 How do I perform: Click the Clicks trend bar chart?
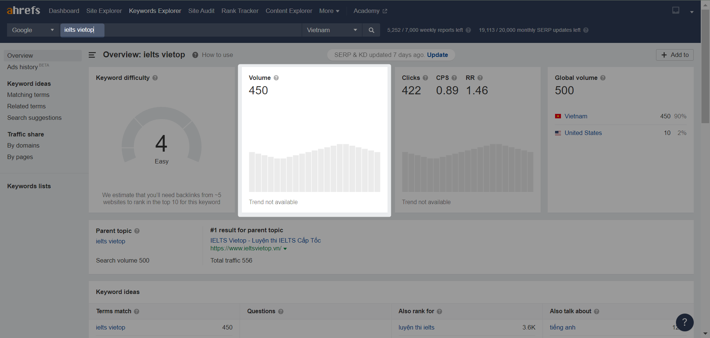[x=468, y=168]
